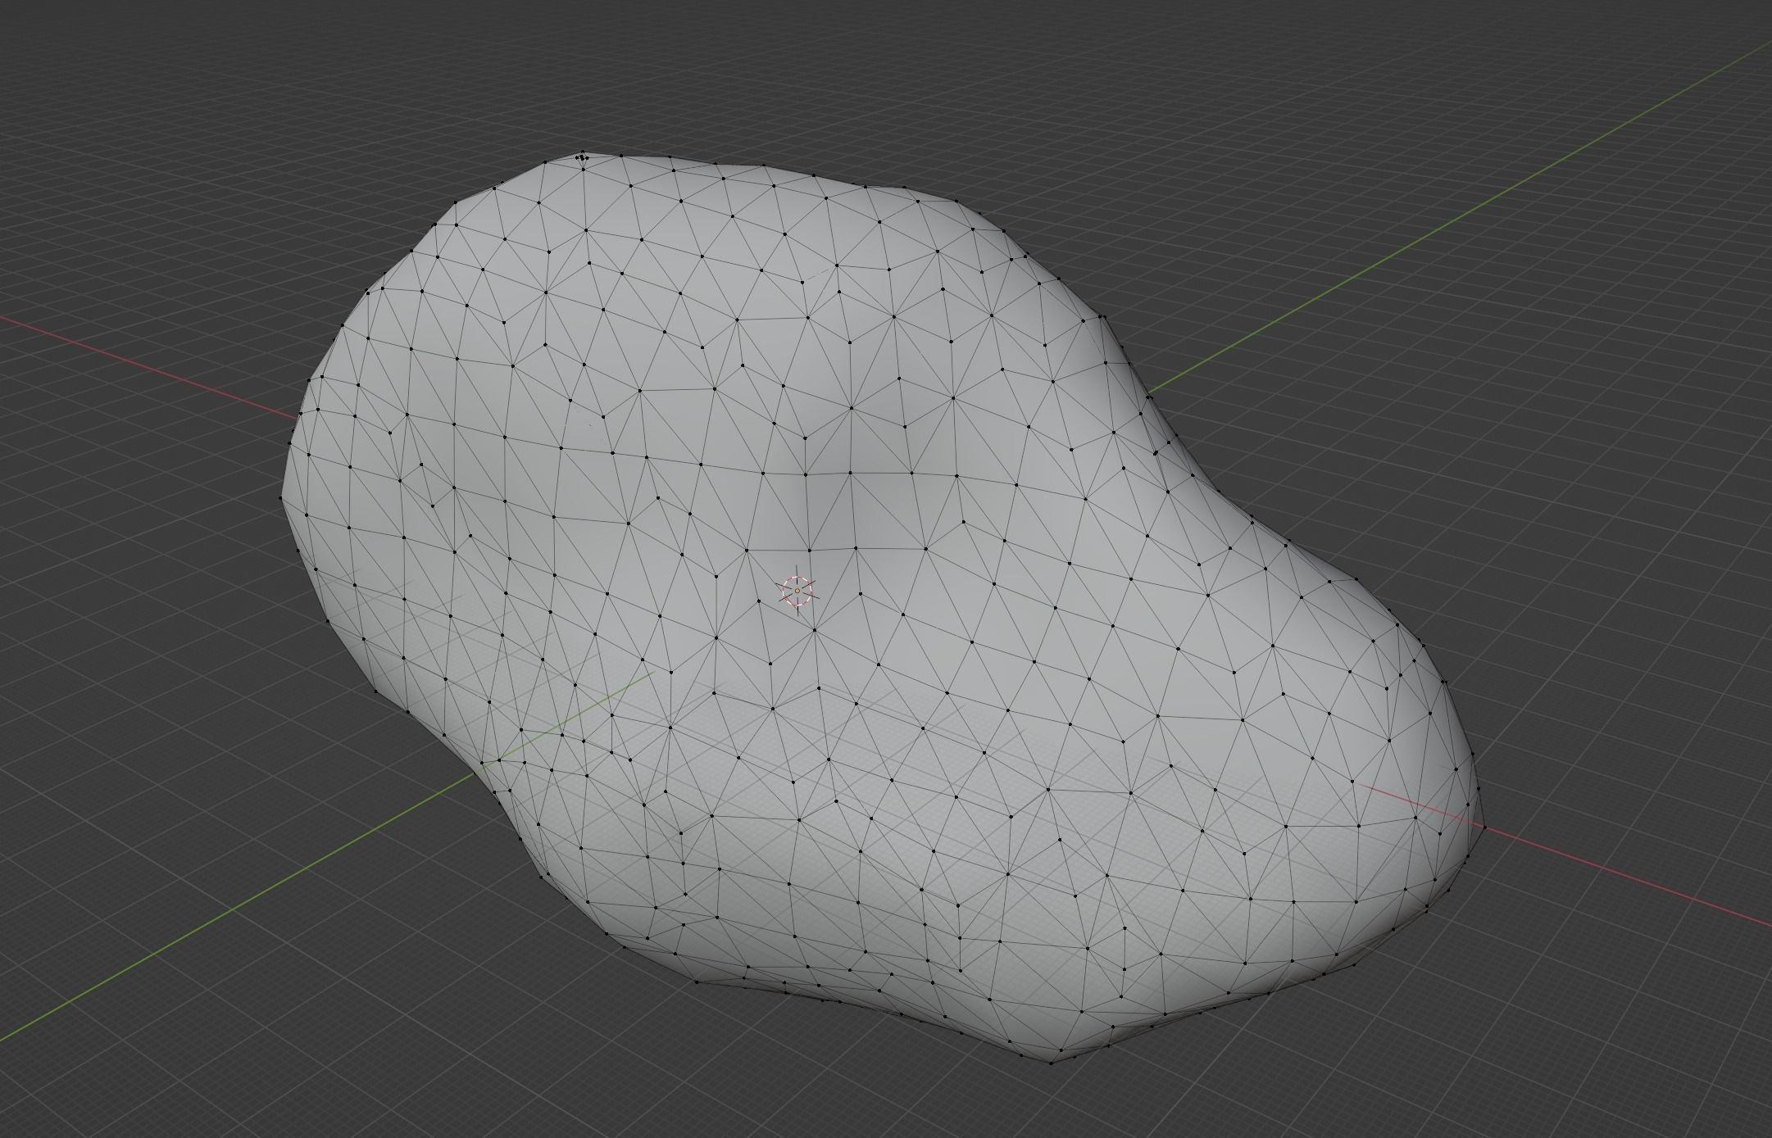The height and width of the screenshot is (1138, 1772).
Task: Click empty viewport space in the top-right corner
Action: pos(1721,41)
